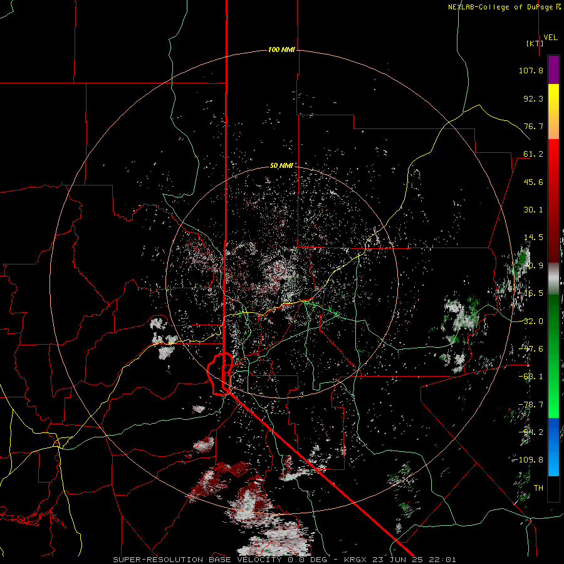The width and height of the screenshot is (564, 564).
Task: Click the 107.8 legend value
Action: [531, 70]
